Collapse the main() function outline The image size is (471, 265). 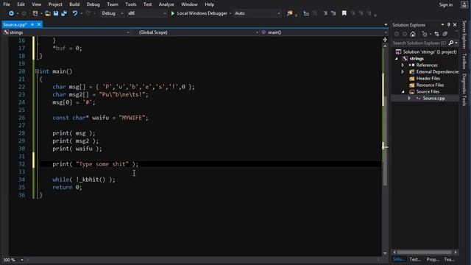coord(37,71)
